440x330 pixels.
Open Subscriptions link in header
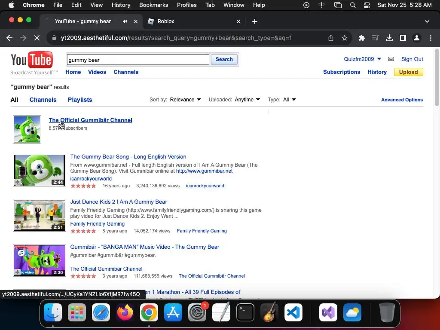pyautogui.click(x=342, y=72)
